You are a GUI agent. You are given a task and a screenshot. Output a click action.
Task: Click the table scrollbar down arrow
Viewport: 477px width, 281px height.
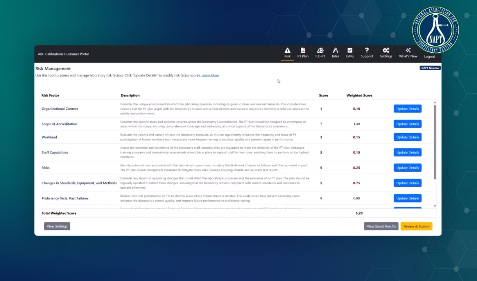[435, 206]
